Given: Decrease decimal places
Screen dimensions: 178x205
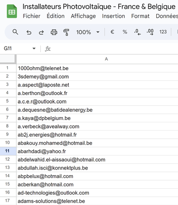Looking at the screenshot, I should [x=137, y=32].
